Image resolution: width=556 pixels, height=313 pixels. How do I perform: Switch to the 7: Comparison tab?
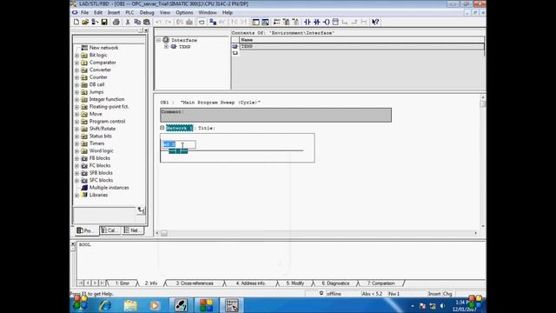pyautogui.click(x=381, y=283)
